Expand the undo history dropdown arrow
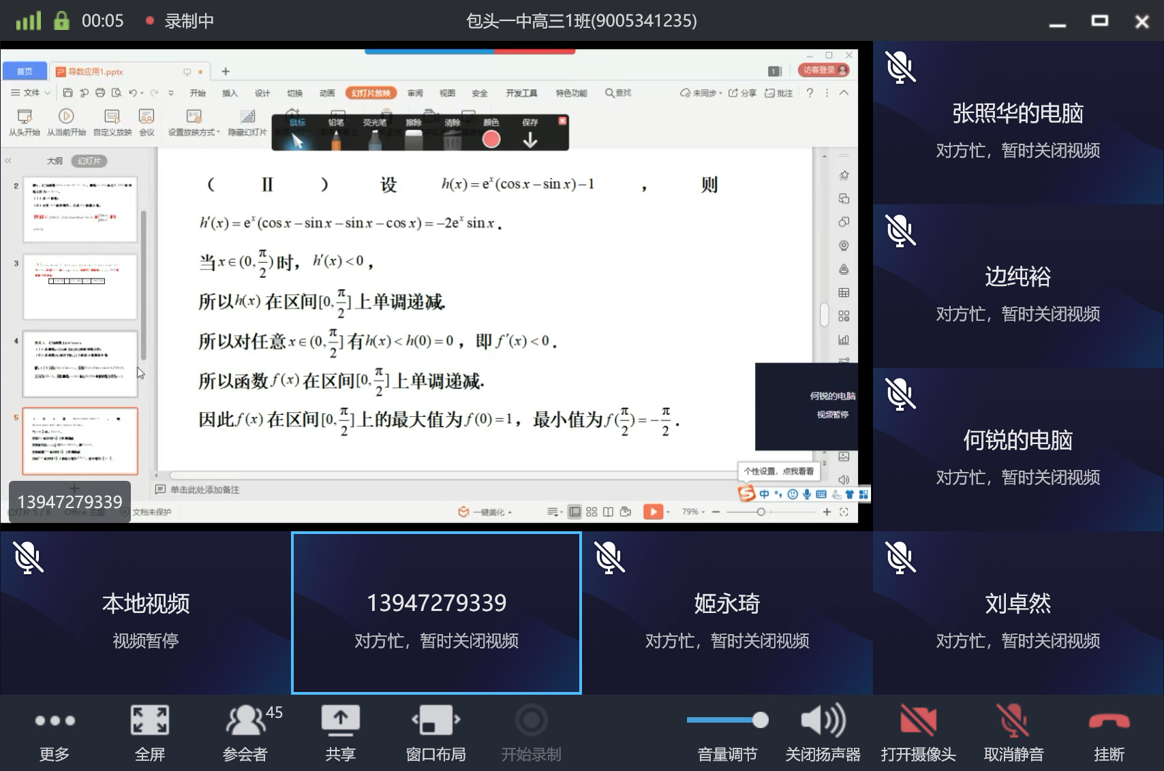Viewport: 1164px width, 771px height. pos(142,93)
